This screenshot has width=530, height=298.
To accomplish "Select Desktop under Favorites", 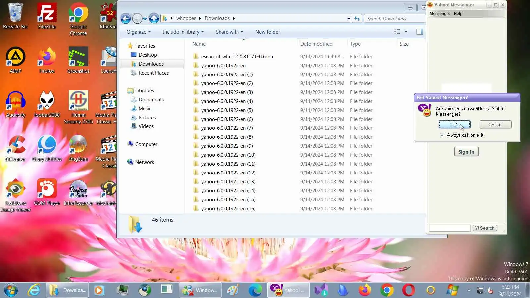I will tap(148, 55).
